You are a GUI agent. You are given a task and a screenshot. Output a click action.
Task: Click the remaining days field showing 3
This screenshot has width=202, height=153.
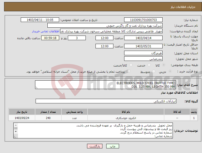(x=77, y=38)
